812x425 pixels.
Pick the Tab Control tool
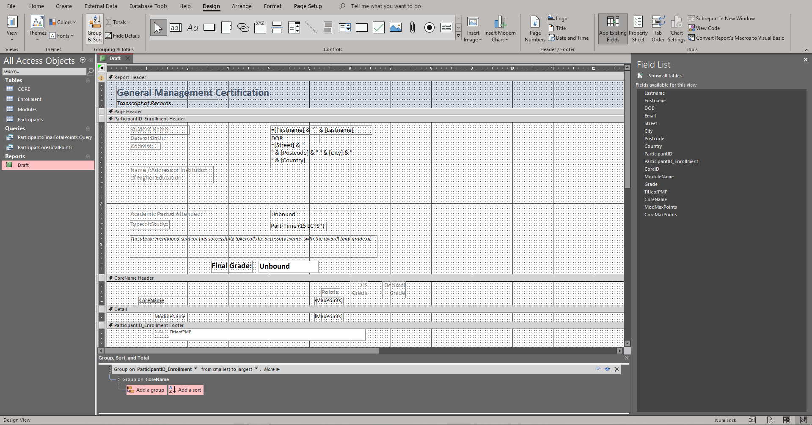click(226, 28)
